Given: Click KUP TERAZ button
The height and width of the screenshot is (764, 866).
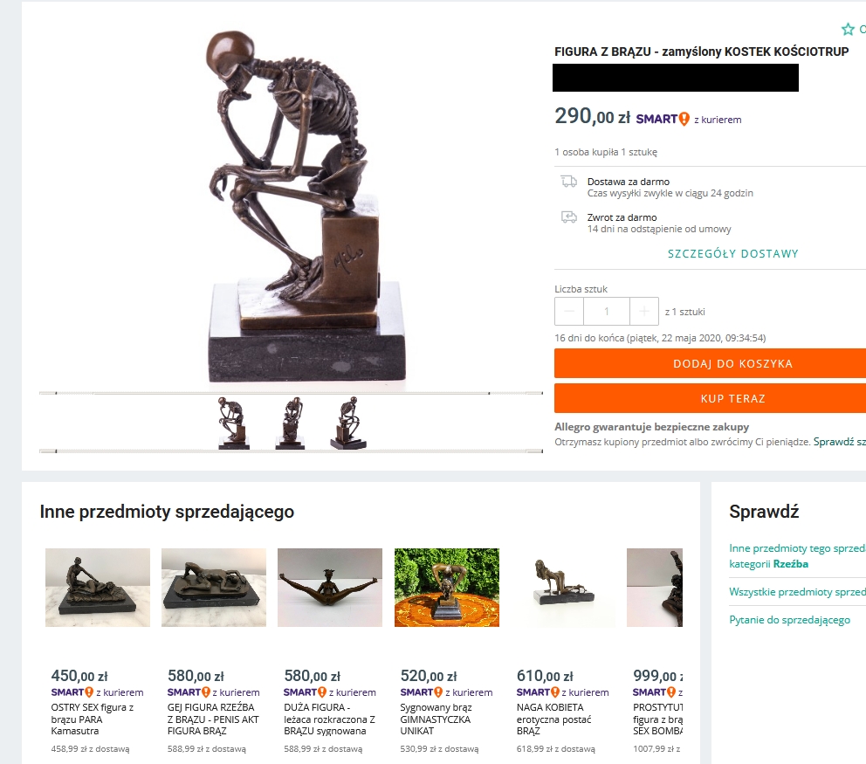Looking at the screenshot, I should point(711,398).
